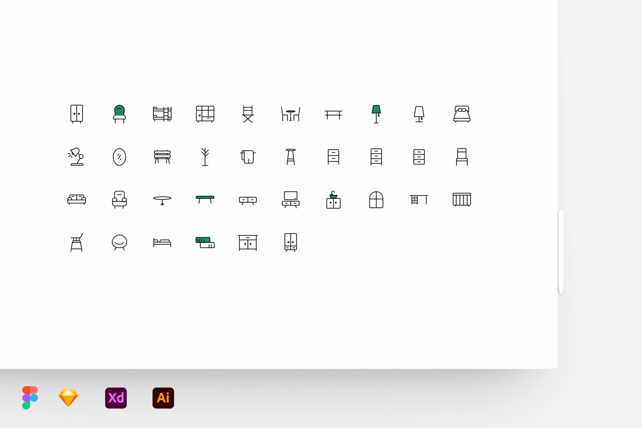The image size is (642, 428).
Task: Select the two-drawer nightstand icon
Action: click(x=333, y=156)
